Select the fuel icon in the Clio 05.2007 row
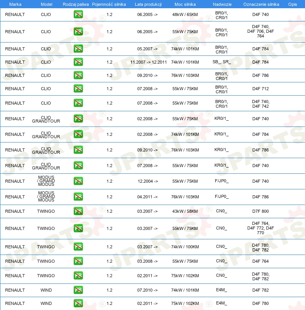 (78, 49)
